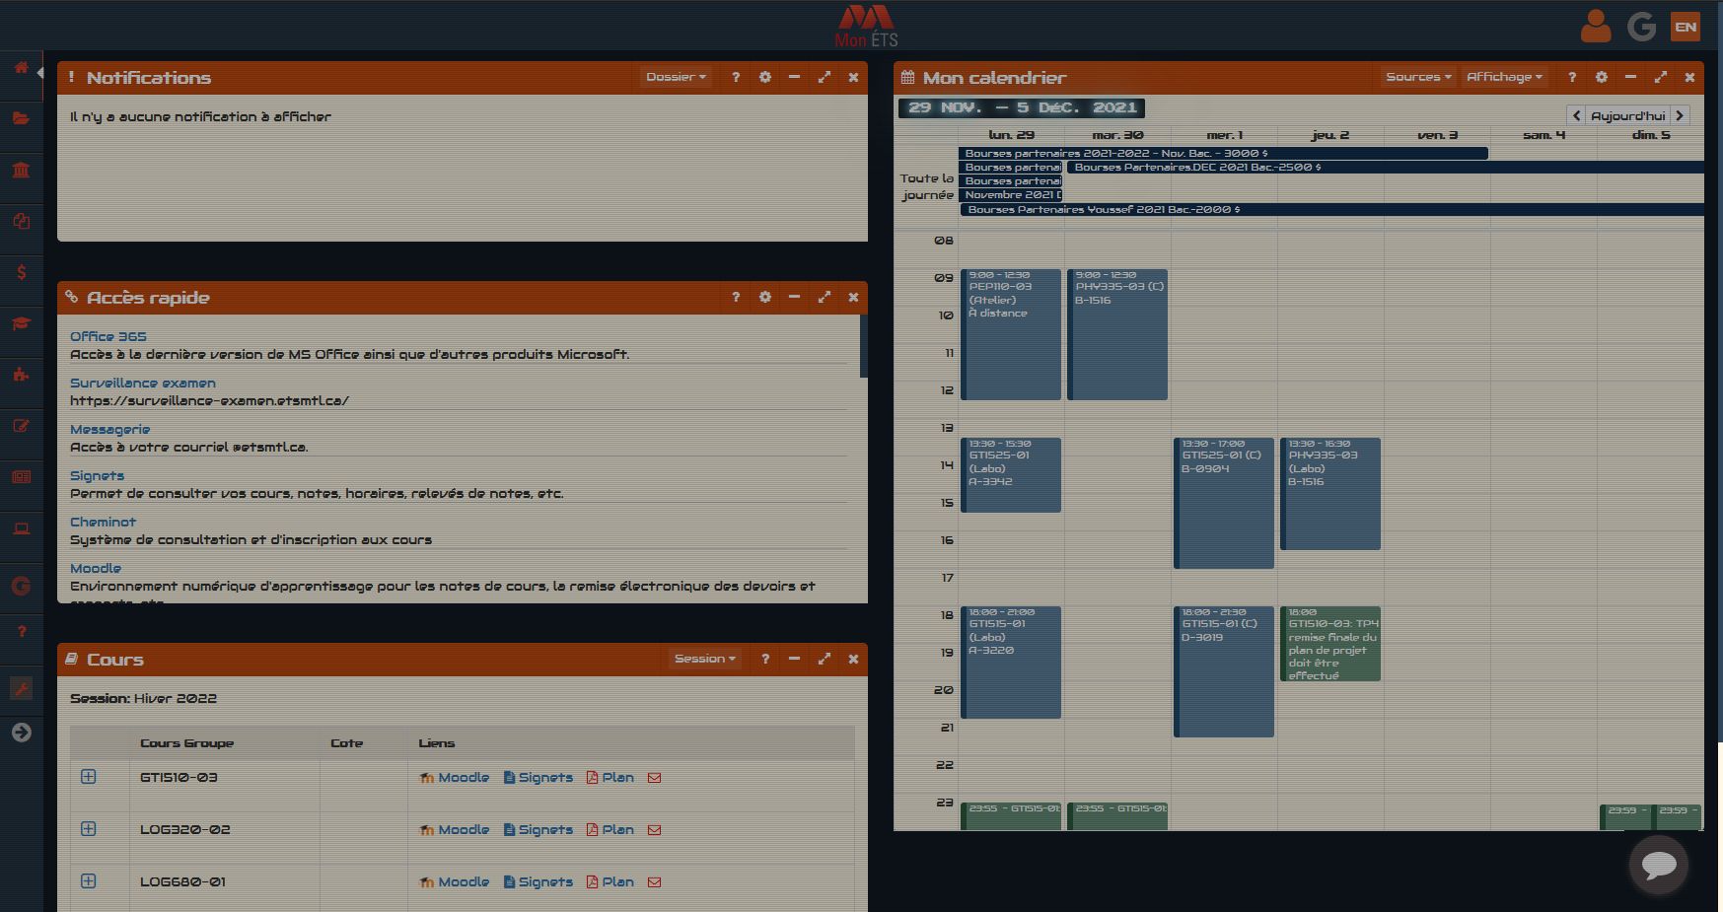This screenshot has height=912, width=1723.
Task: Open Notifications panel settings gear
Action: pos(765,77)
